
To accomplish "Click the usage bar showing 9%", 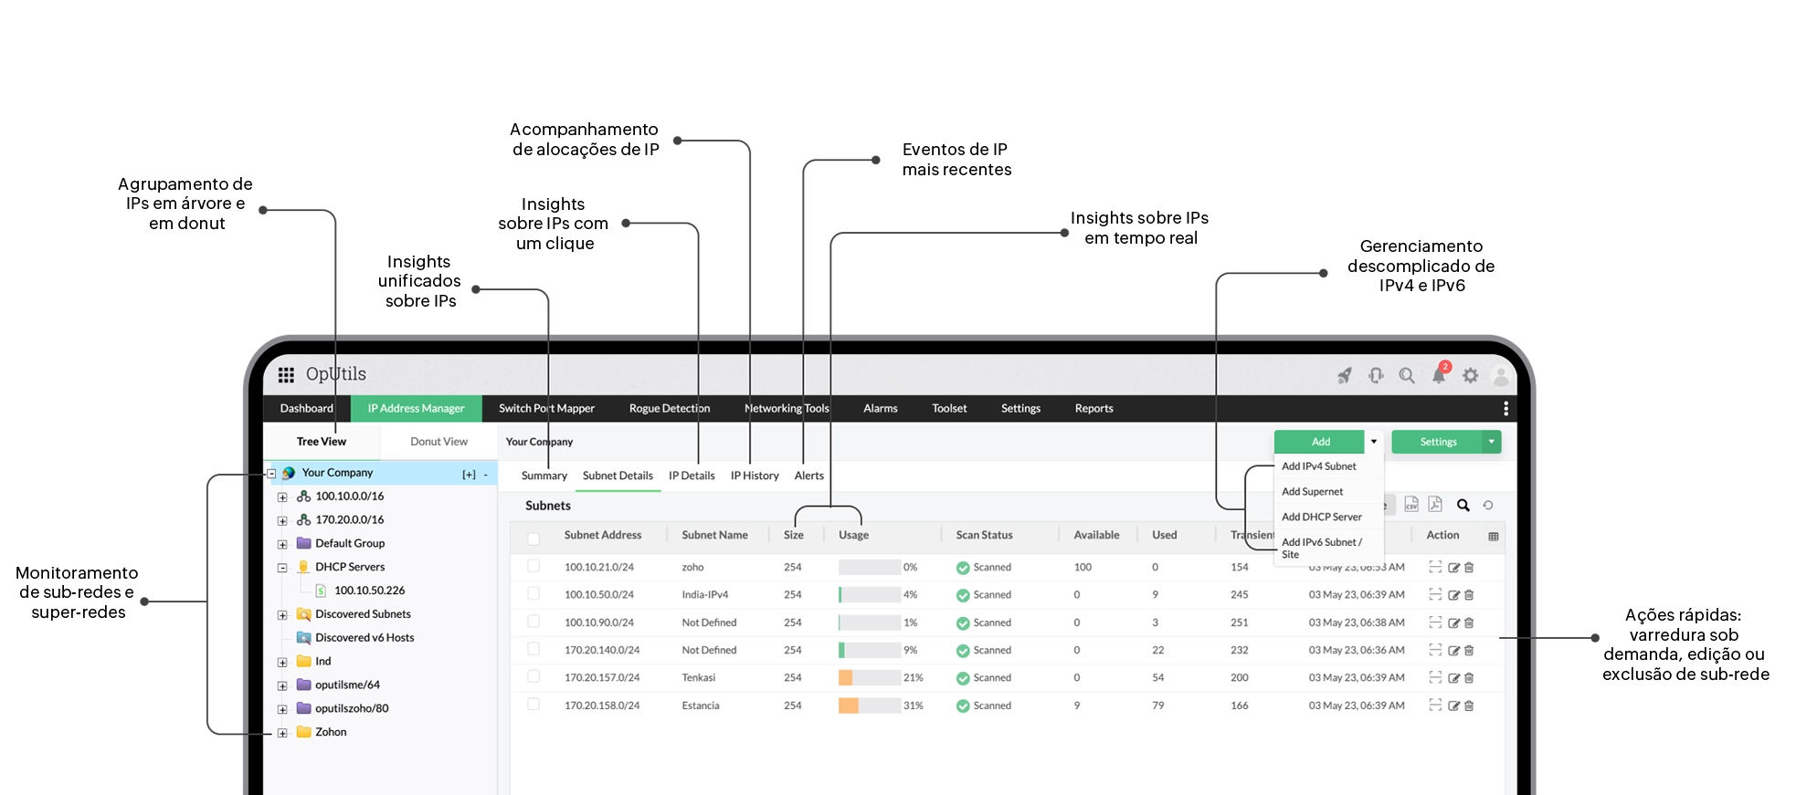I will point(870,650).
